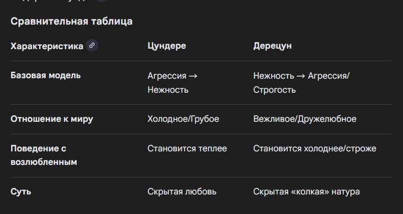The width and height of the screenshot is (403, 214).
Task: Select the Отношение к миру row label
Action: (52, 119)
